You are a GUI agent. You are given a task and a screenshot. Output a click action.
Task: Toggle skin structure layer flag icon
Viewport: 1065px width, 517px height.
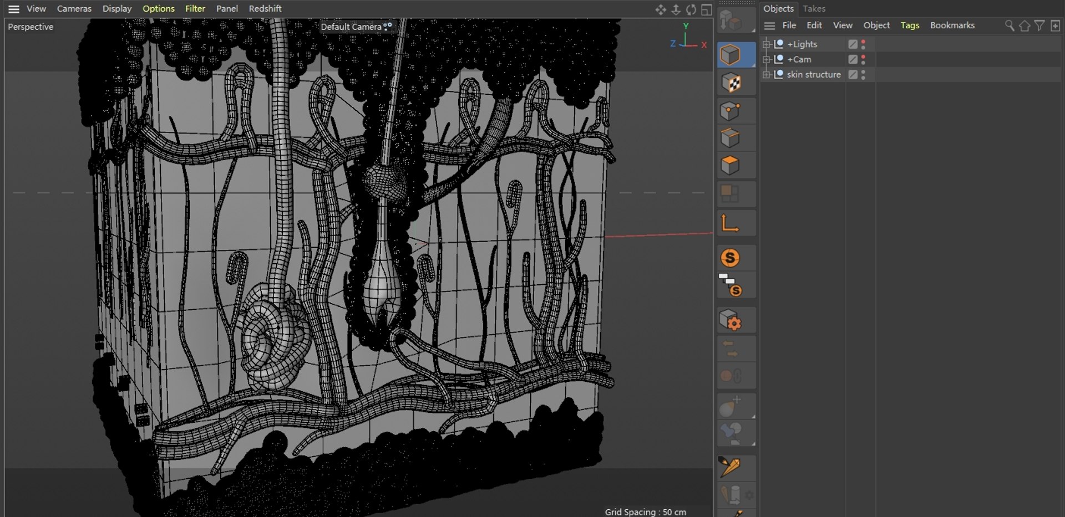pos(853,74)
